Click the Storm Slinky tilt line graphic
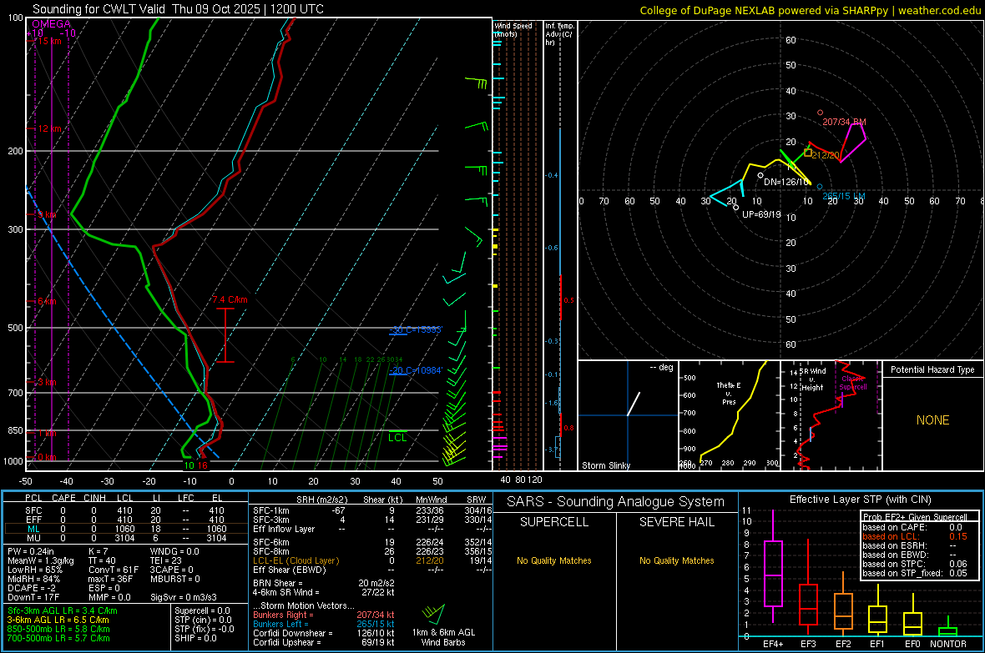 pos(634,404)
